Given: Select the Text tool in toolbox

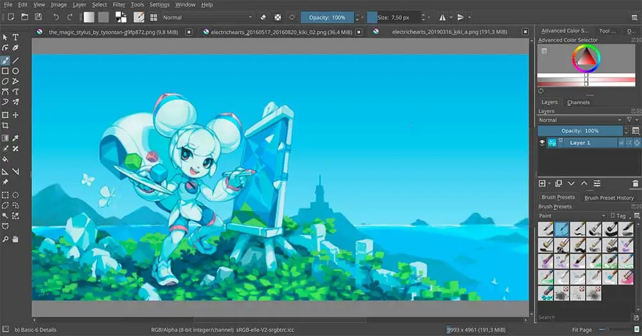Looking at the screenshot, I should click(15, 37).
